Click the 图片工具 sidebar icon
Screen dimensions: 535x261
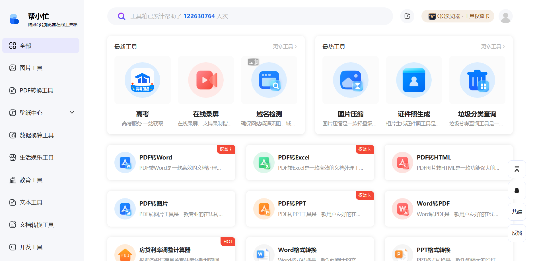13,68
